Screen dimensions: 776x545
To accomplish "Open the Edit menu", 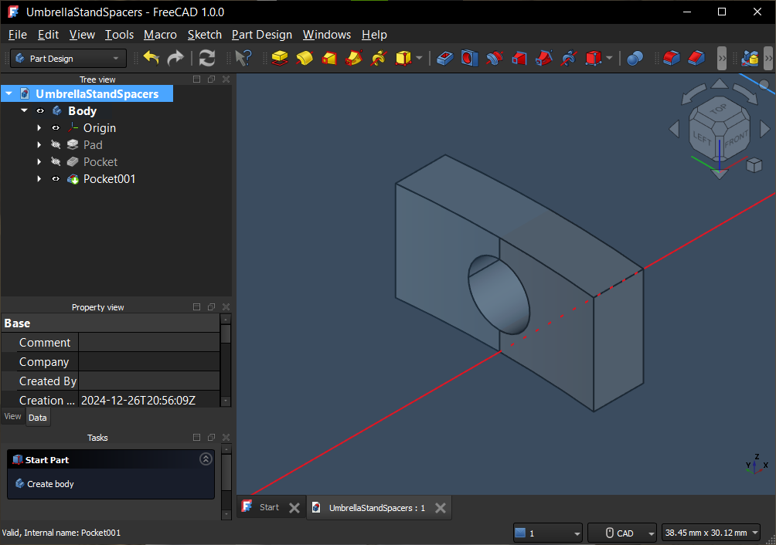I will point(48,35).
